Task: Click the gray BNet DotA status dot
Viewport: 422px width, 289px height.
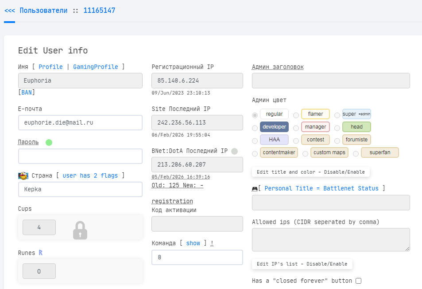Action: [234, 151]
